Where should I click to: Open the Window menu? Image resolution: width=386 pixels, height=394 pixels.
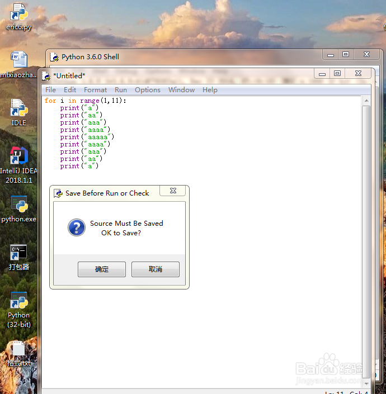181,90
